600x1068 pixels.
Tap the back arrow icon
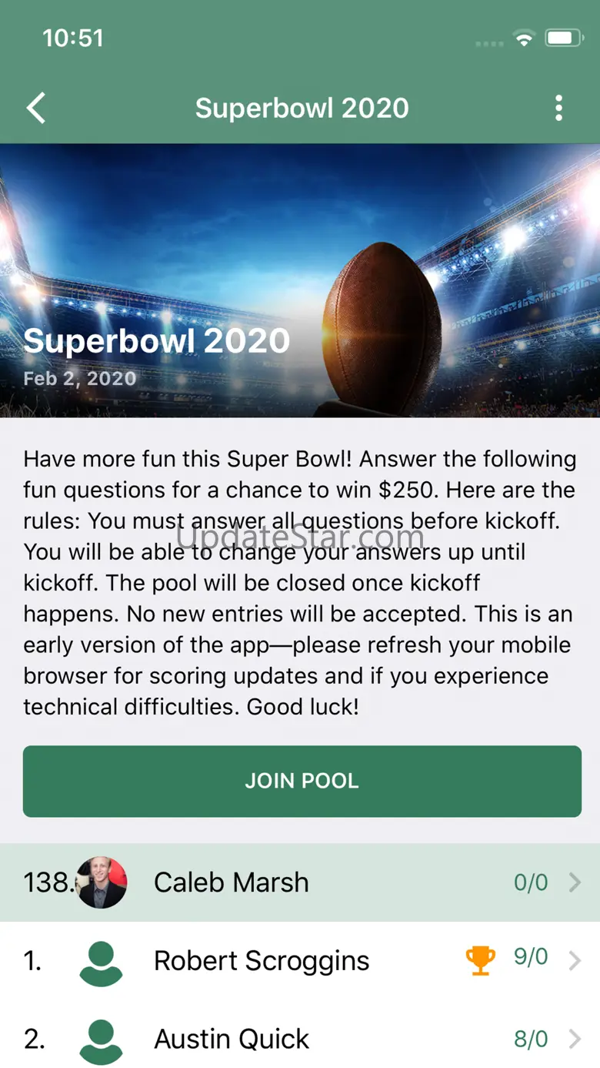point(36,109)
